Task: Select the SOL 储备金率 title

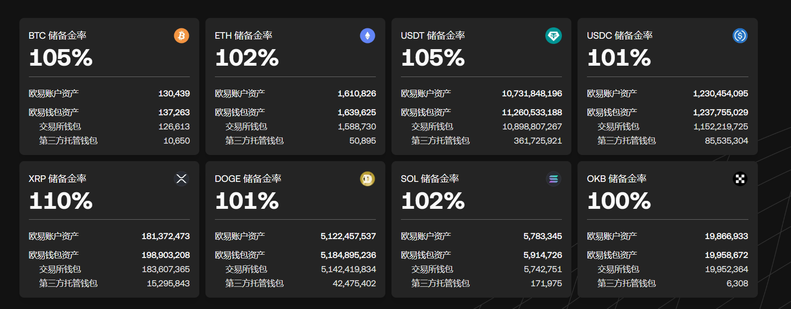Action: 430,179
